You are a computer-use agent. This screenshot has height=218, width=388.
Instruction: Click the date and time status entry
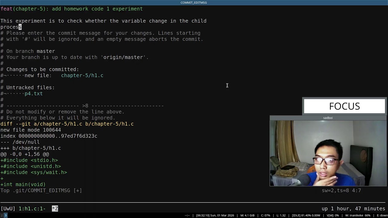[215, 216]
